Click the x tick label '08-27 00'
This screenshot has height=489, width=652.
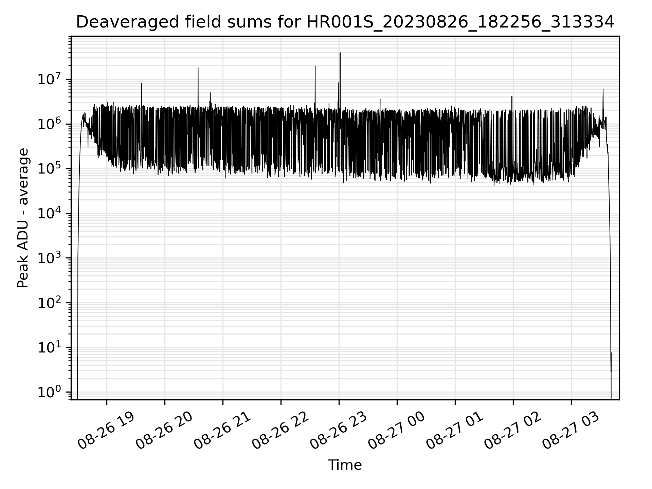pos(397,431)
